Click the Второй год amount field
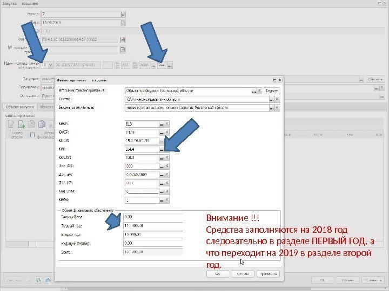Viewport: 389px width, 291px height. coord(153,234)
